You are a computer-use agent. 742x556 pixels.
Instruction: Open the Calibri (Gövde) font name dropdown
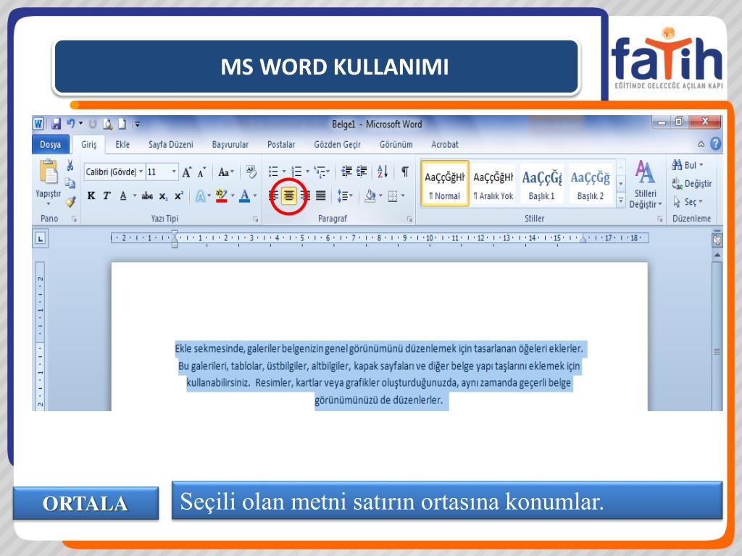click(x=113, y=172)
